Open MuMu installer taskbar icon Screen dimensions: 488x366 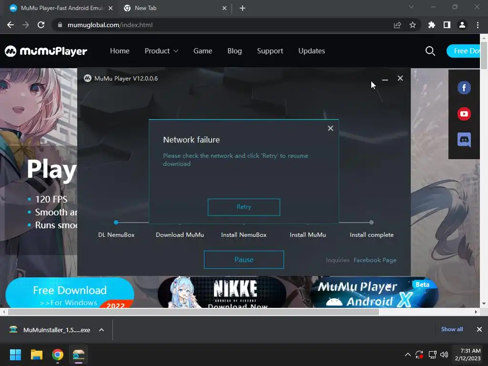click(79, 355)
